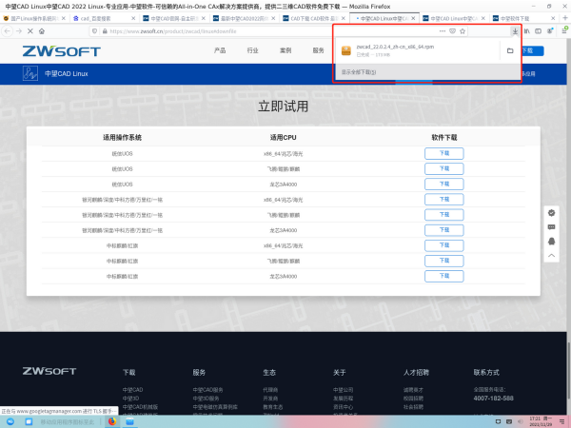Download 银河麒麟 龙芯3A4000 version

(443, 230)
